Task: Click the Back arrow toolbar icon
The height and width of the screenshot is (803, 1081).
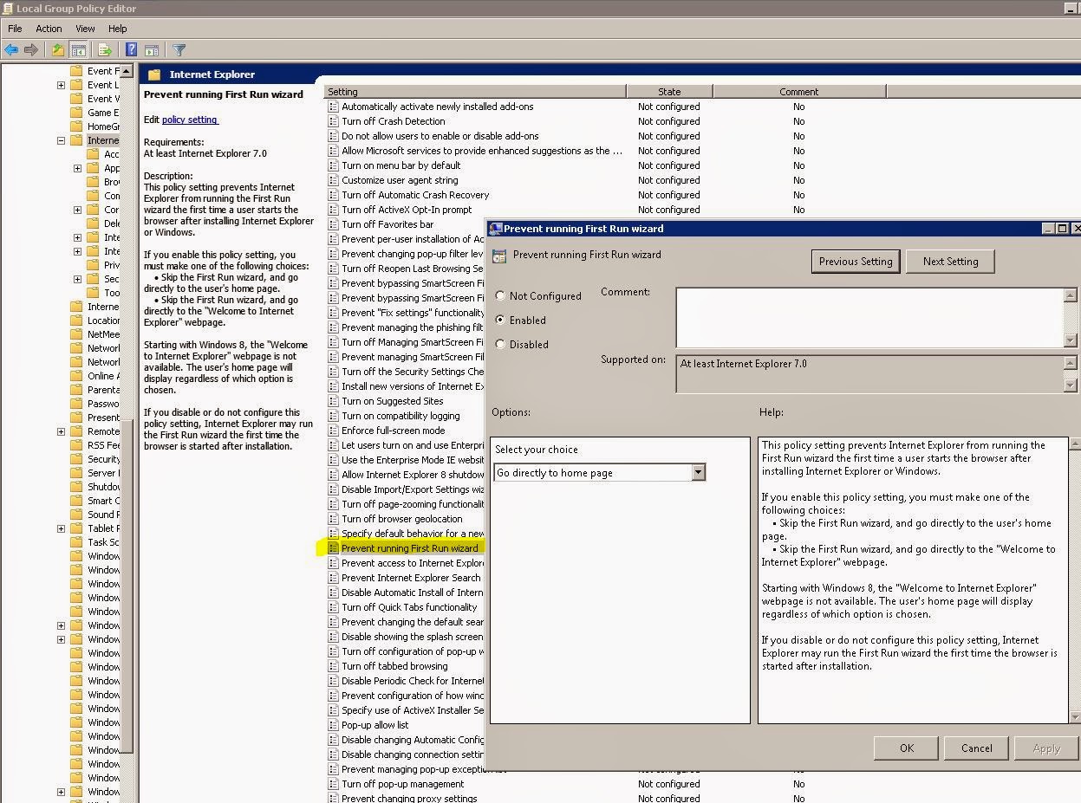Action: [11, 50]
